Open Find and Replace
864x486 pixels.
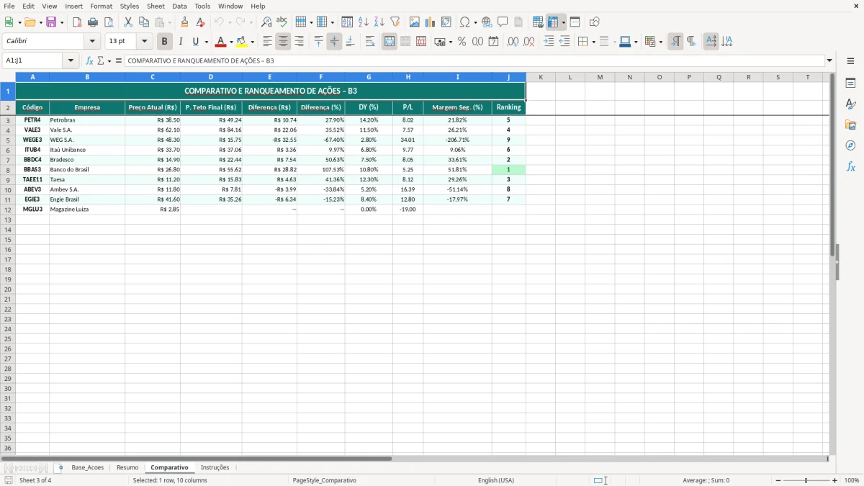click(266, 22)
